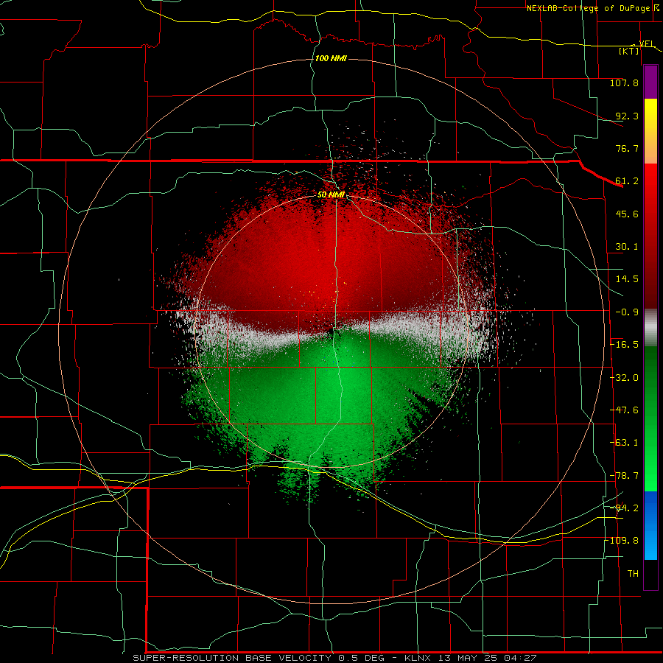Click the red segment of the velocity scale

650,236
